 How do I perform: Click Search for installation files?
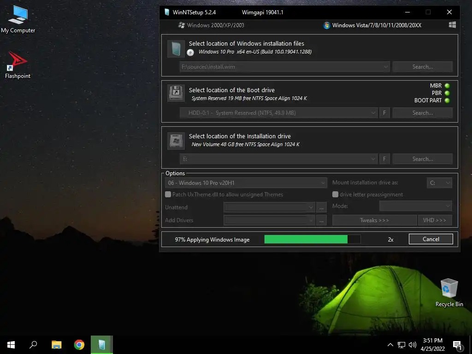click(422, 67)
